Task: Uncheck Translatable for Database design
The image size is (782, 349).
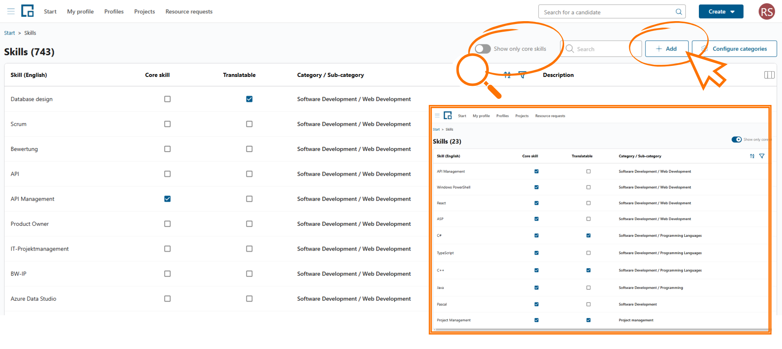Action: coord(249,99)
